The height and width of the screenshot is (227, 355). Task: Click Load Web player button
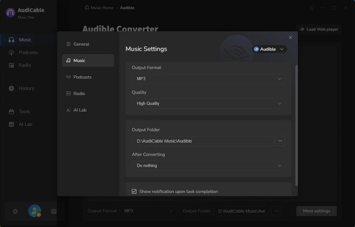click(319, 29)
